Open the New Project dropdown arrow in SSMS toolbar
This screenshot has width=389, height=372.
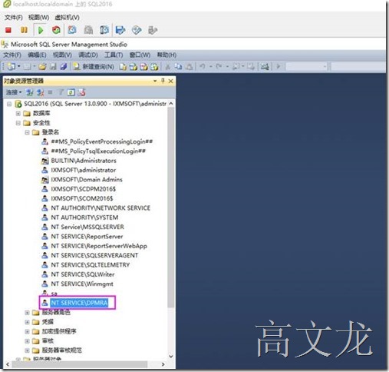pyautogui.click(x=18, y=67)
